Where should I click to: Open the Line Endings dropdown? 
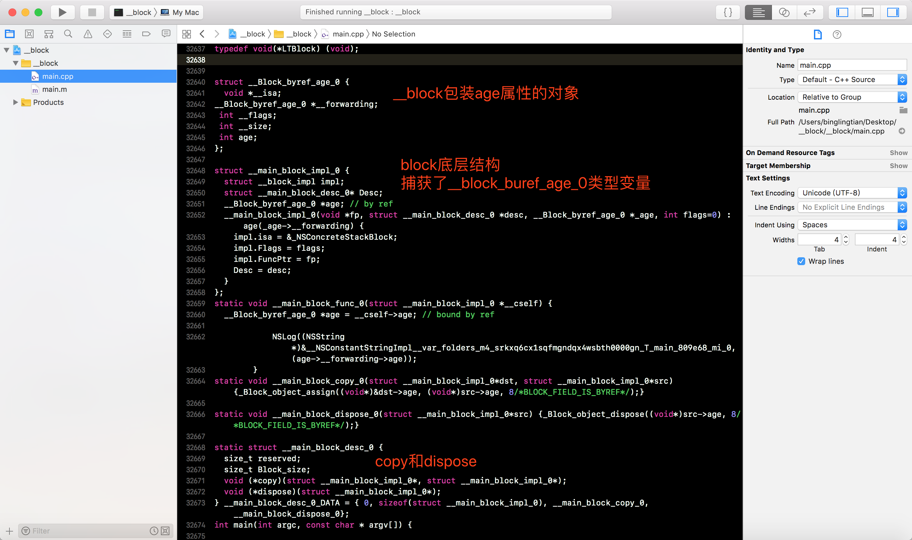(x=852, y=207)
